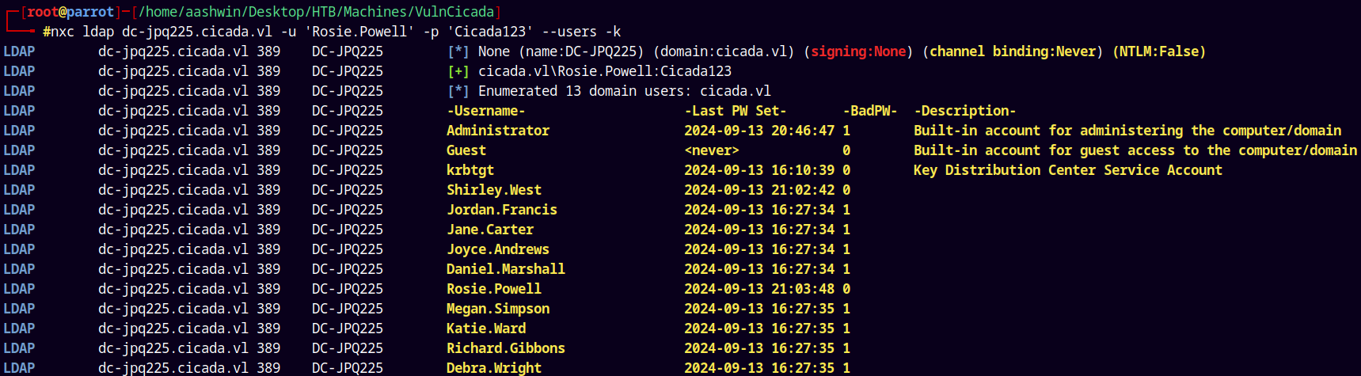
Task: Select the Megan.Simpson username
Action: 498,309
